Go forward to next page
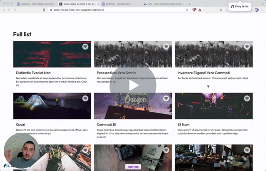Image resolution: width=266 pixels, height=171 pixels. point(10,10)
